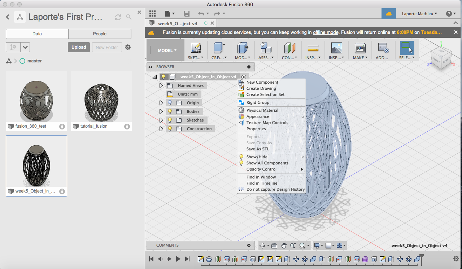Expand the Bodies folder

pyautogui.click(x=161, y=111)
